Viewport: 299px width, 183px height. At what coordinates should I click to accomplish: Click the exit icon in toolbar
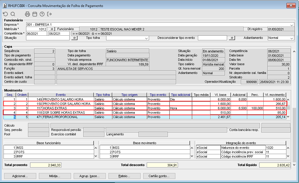49,14
